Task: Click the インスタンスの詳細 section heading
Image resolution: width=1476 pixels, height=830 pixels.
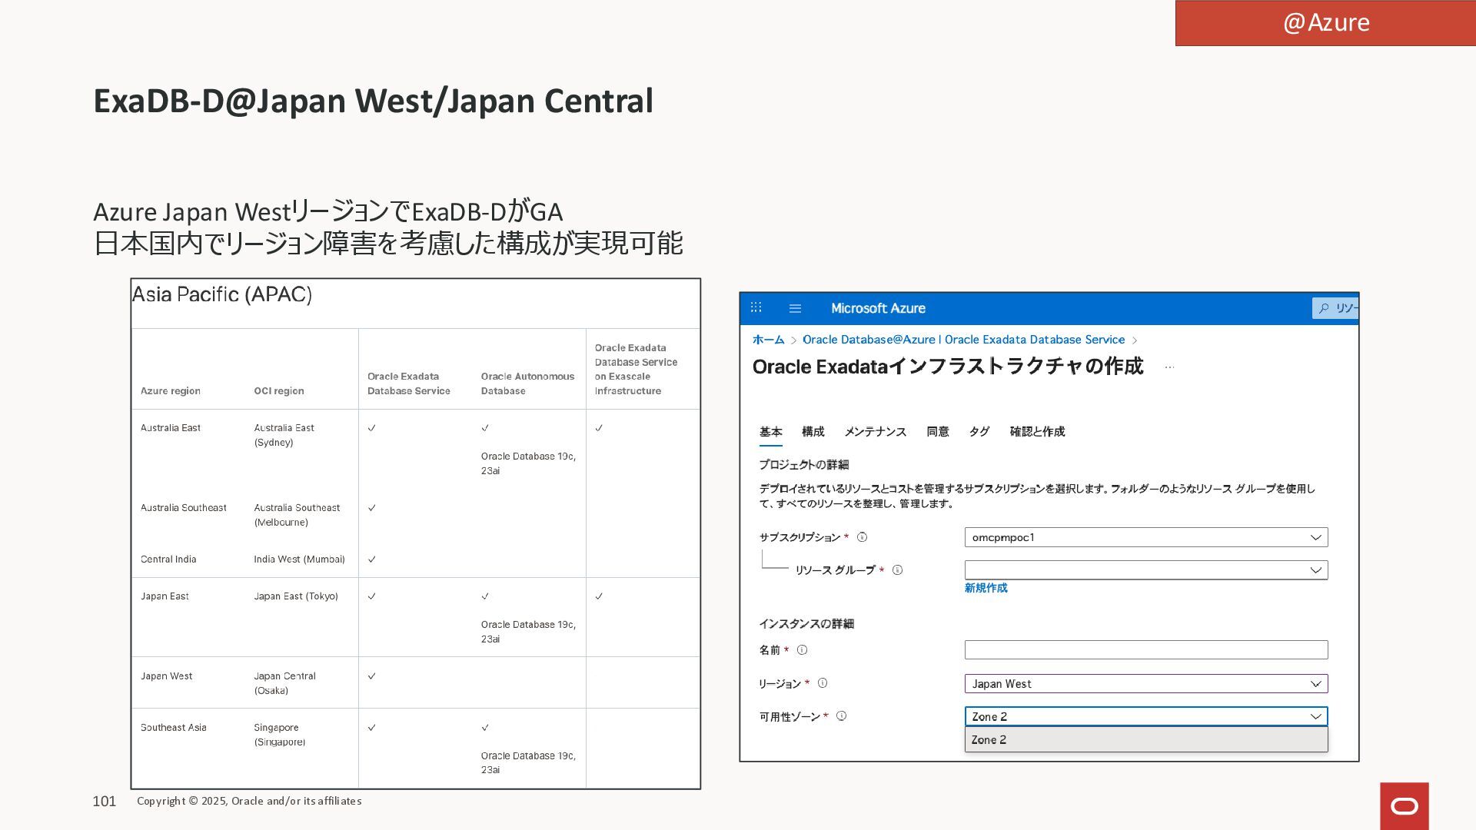Action: click(806, 624)
